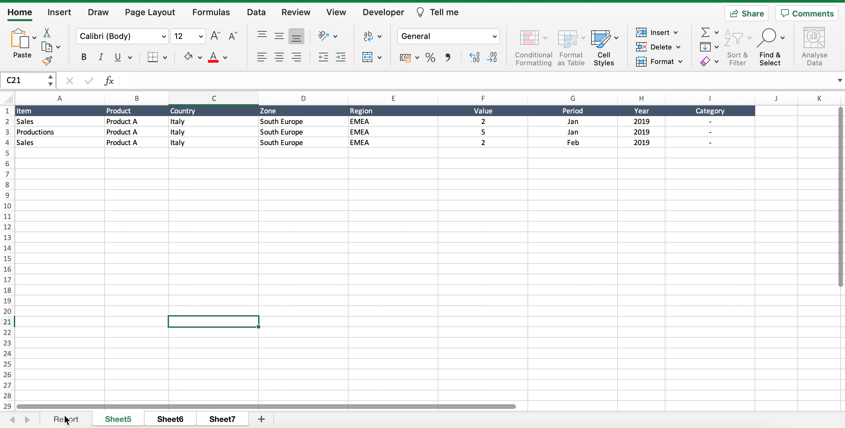Enable text wrap alignment toggle
The height and width of the screenshot is (428, 845).
click(x=367, y=36)
